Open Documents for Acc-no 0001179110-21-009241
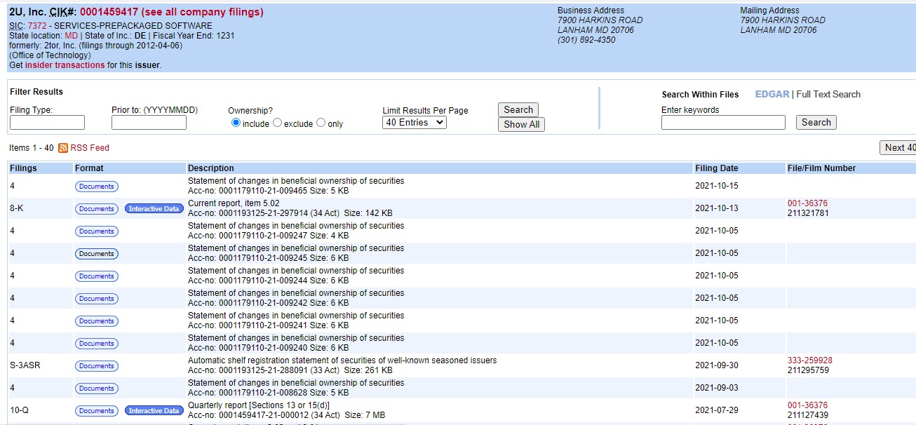Image resolution: width=916 pixels, height=425 pixels. click(97, 321)
